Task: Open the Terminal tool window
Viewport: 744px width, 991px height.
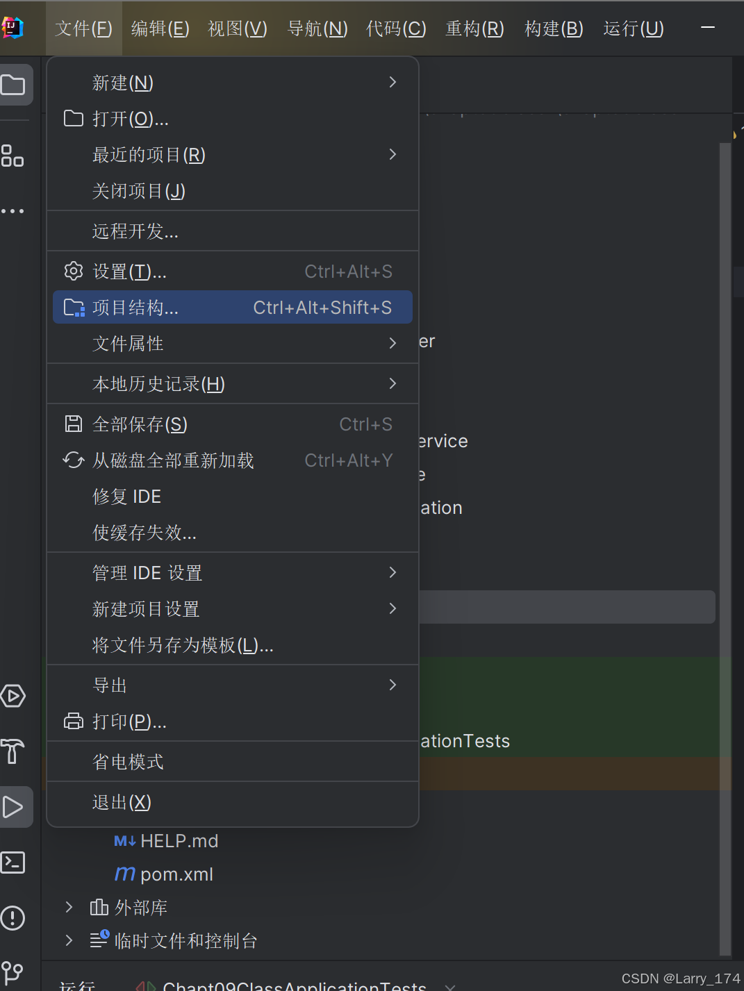Action: coord(12,863)
